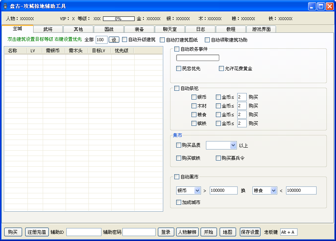
Task: Open the 其他 tab
Action: [79, 29]
